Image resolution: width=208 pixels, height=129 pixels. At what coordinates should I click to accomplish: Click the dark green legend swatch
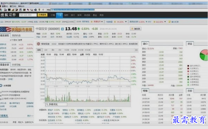pyautogui.click(x=188, y=77)
